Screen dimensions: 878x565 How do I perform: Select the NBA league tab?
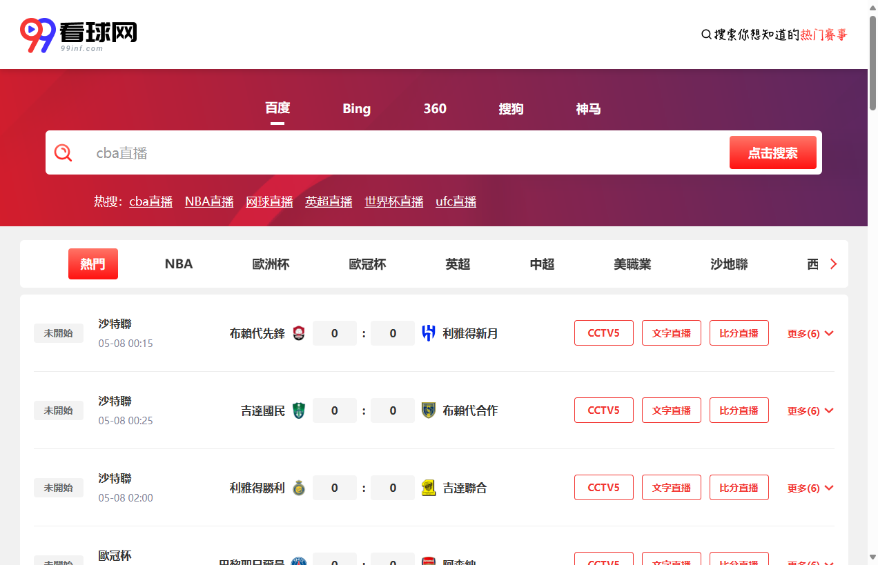pyautogui.click(x=179, y=264)
